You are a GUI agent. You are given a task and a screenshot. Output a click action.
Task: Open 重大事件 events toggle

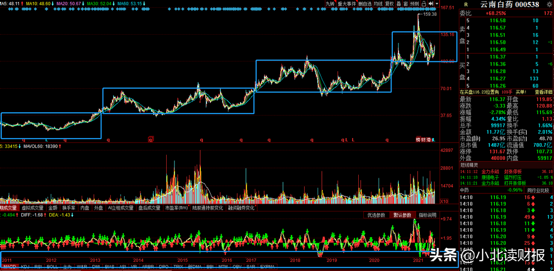point(347,4)
